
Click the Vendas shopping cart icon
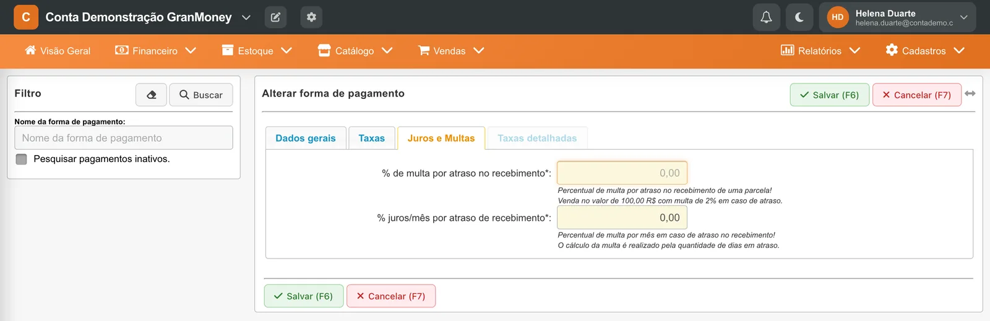(x=424, y=50)
